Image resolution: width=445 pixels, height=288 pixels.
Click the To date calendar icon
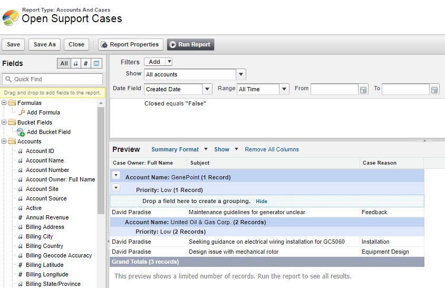click(x=434, y=89)
